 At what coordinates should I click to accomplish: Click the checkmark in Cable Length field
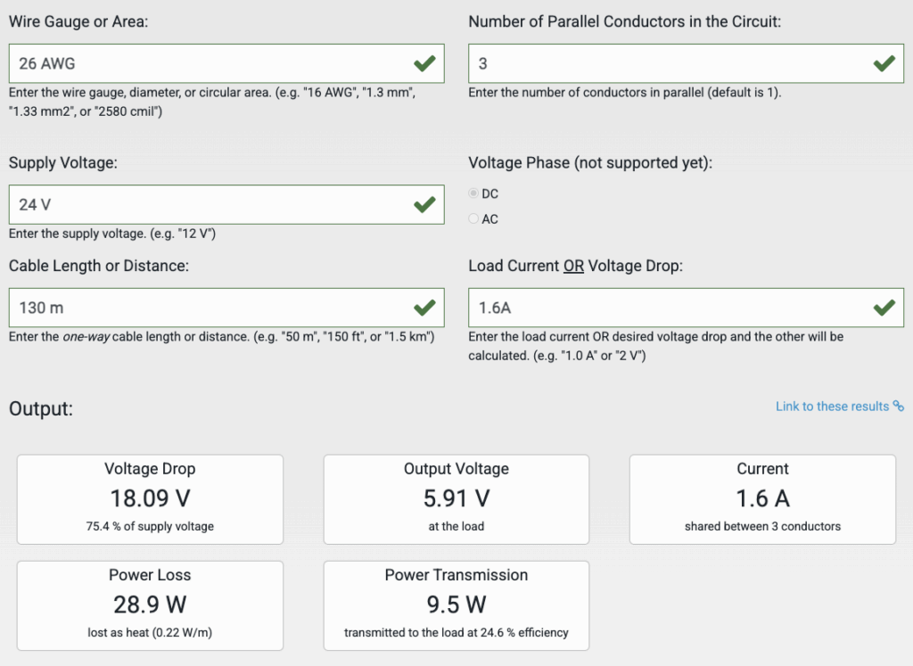[424, 308]
